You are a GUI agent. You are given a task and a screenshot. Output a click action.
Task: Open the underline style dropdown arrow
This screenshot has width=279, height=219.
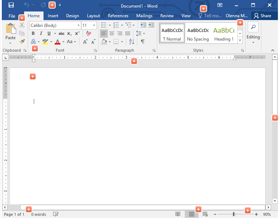55,33
